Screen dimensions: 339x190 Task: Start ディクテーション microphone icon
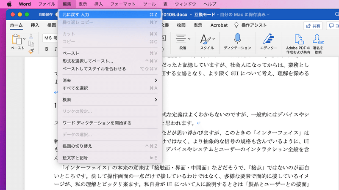pos(237,39)
